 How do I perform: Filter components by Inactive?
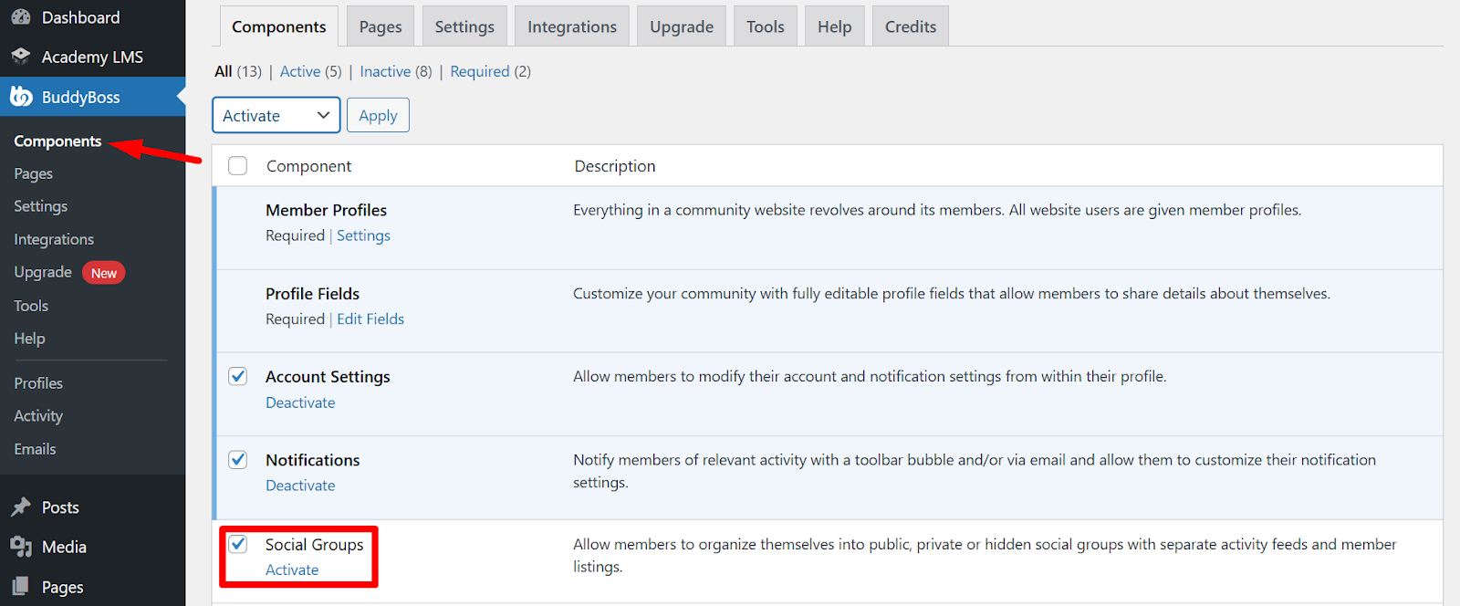(x=385, y=71)
